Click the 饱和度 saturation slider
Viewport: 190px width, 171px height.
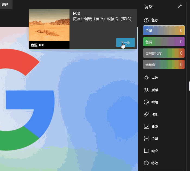coord(164,64)
